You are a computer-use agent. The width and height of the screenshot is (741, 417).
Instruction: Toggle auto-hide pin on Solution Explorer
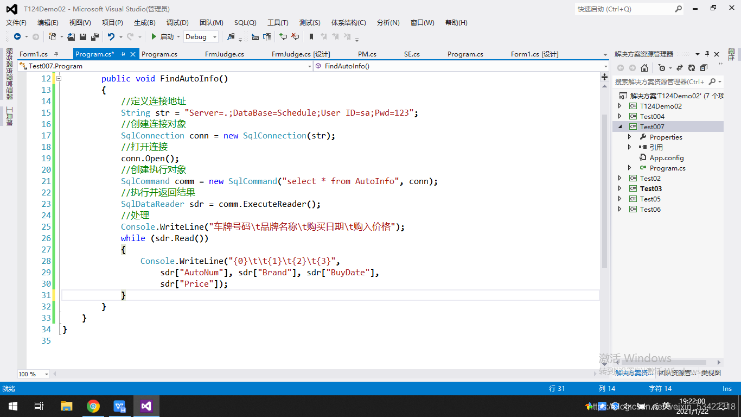click(x=707, y=54)
